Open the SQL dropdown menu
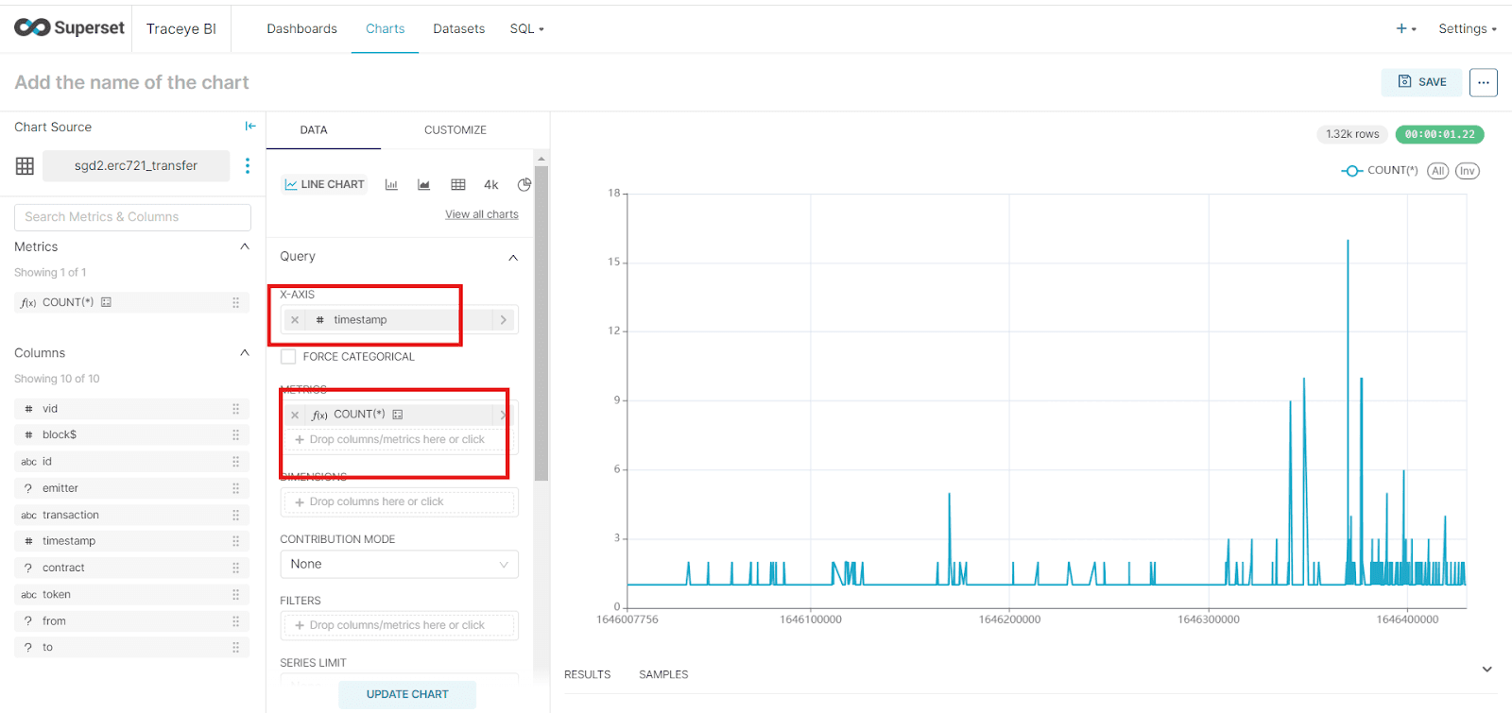 coord(526,28)
